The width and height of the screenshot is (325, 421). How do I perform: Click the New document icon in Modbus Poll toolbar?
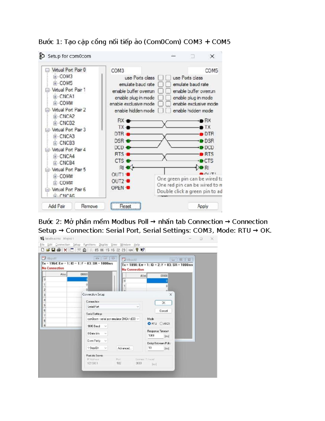pyautogui.click(x=43, y=250)
